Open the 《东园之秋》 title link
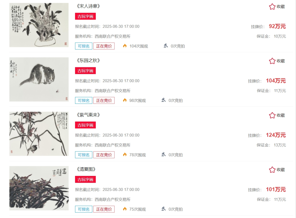Viewport: 296px width, 218px height. [88, 61]
